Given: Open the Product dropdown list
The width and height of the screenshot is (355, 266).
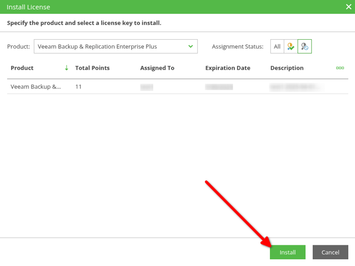Looking at the screenshot, I should click(x=116, y=46).
